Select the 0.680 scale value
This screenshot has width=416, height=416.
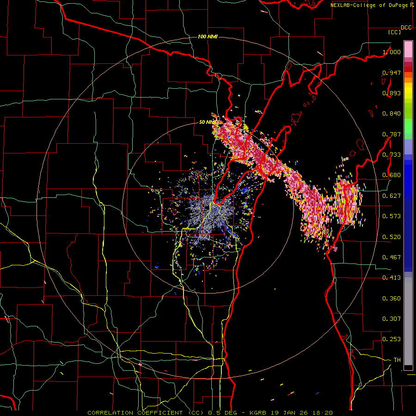(x=392, y=175)
